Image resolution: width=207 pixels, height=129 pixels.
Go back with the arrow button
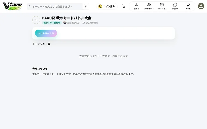click(x=36, y=20)
